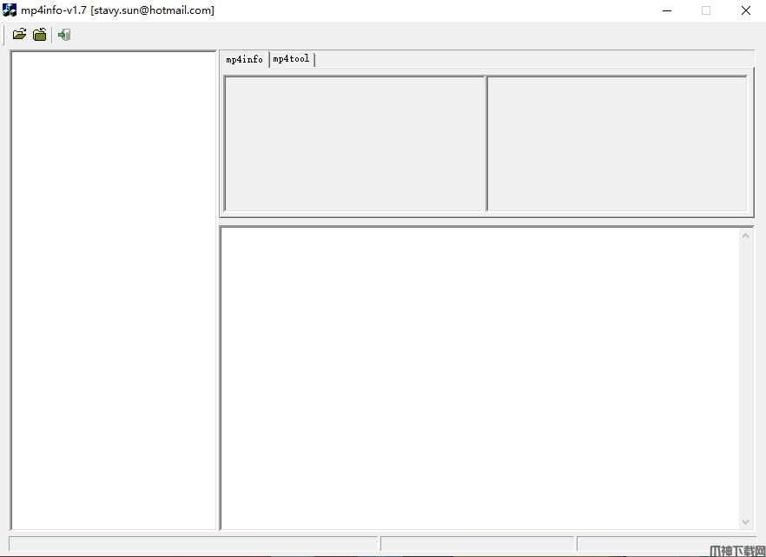766x557 pixels.
Task: Open a file with the open-folder icon
Action: click(x=19, y=34)
